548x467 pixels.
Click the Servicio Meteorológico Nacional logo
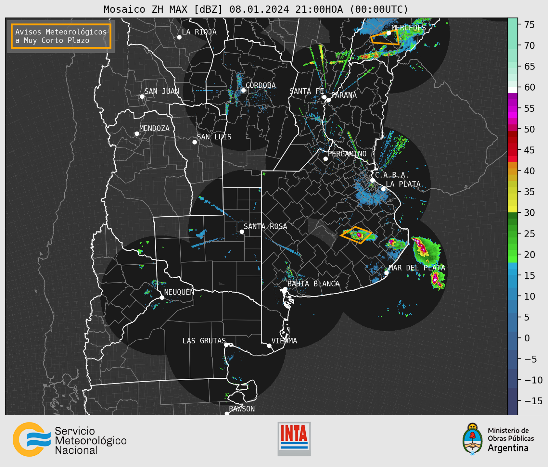[x=70, y=439]
